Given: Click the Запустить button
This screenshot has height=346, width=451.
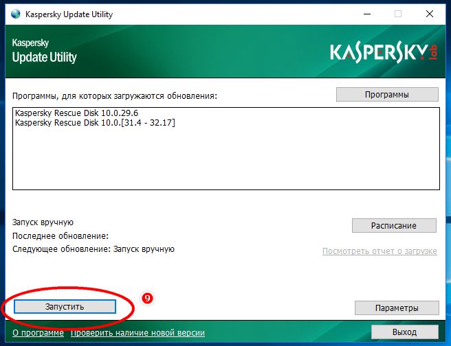Looking at the screenshot, I should tap(65, 307).
